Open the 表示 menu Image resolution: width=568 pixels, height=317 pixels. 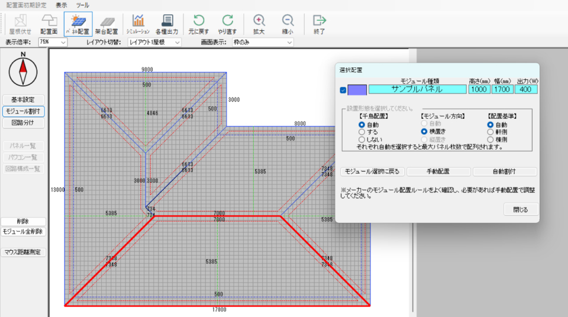62,5
